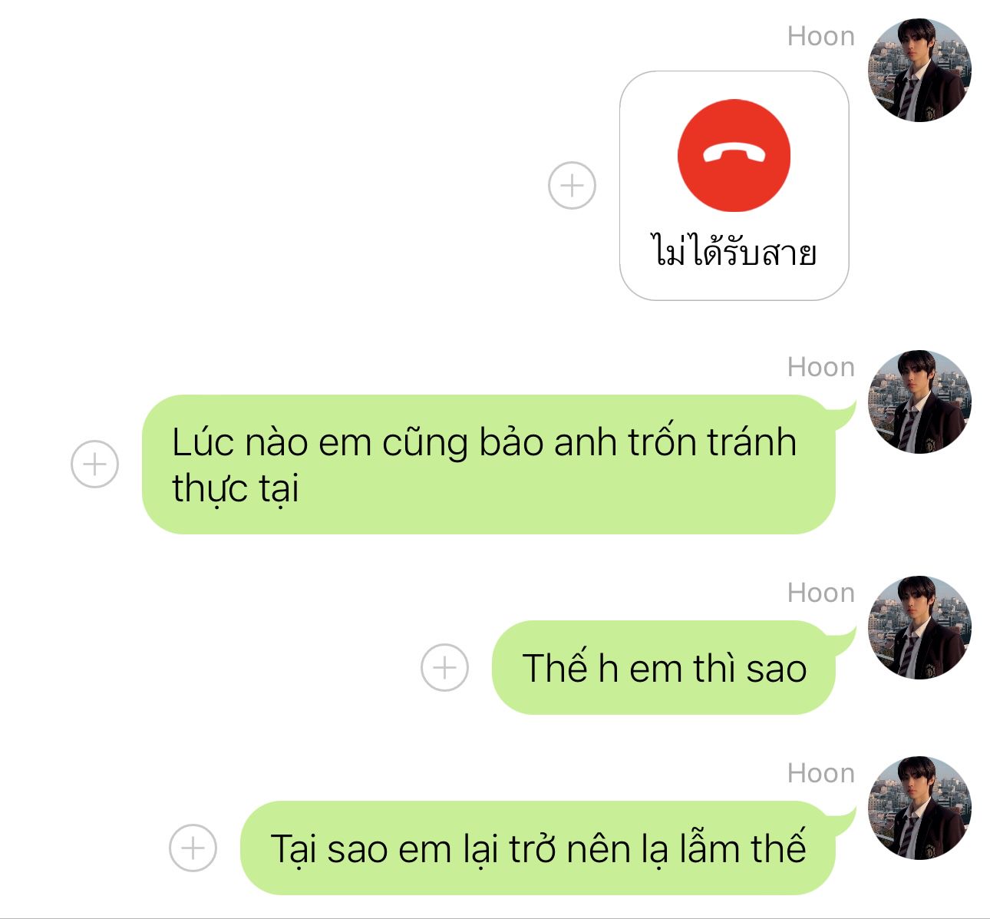Open Hoon's avatar next to "Thế h em thì sao"
This screenshot has height=919, width=990.
click(x=919, y=627)
